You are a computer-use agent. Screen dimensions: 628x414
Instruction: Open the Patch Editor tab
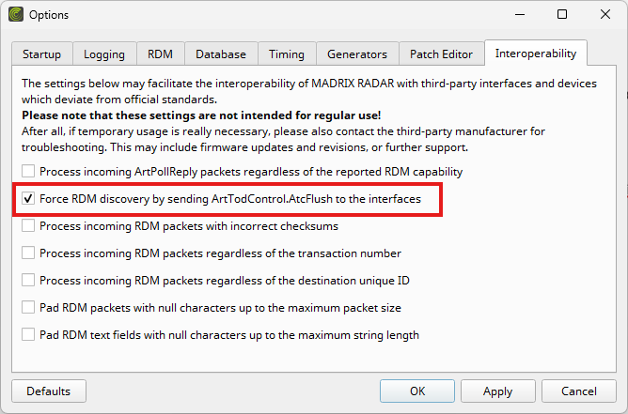point(441,54)
